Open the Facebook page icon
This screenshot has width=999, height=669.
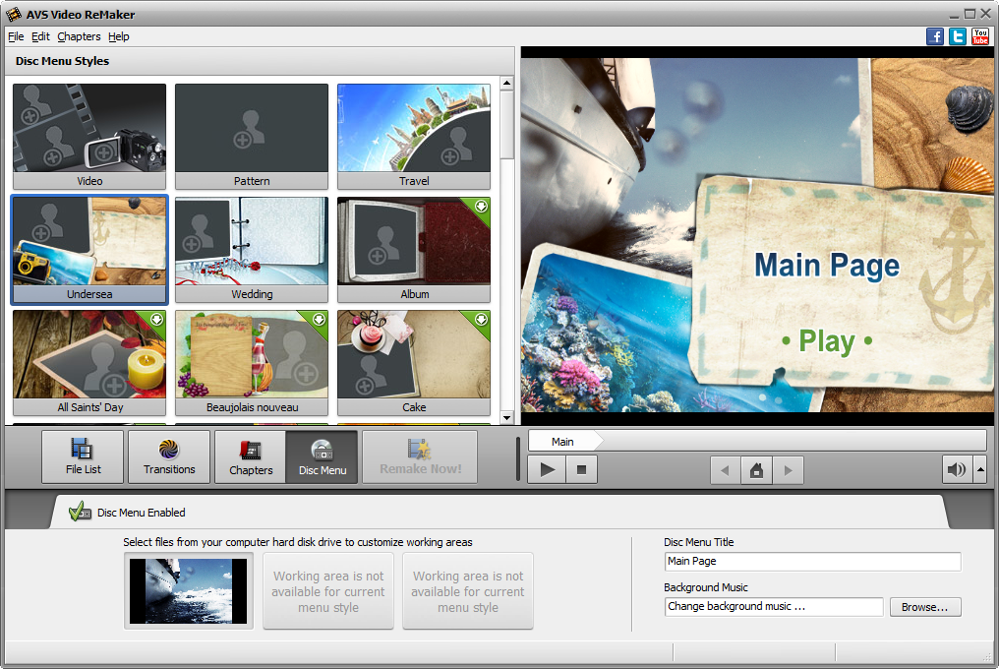[935, 36]
